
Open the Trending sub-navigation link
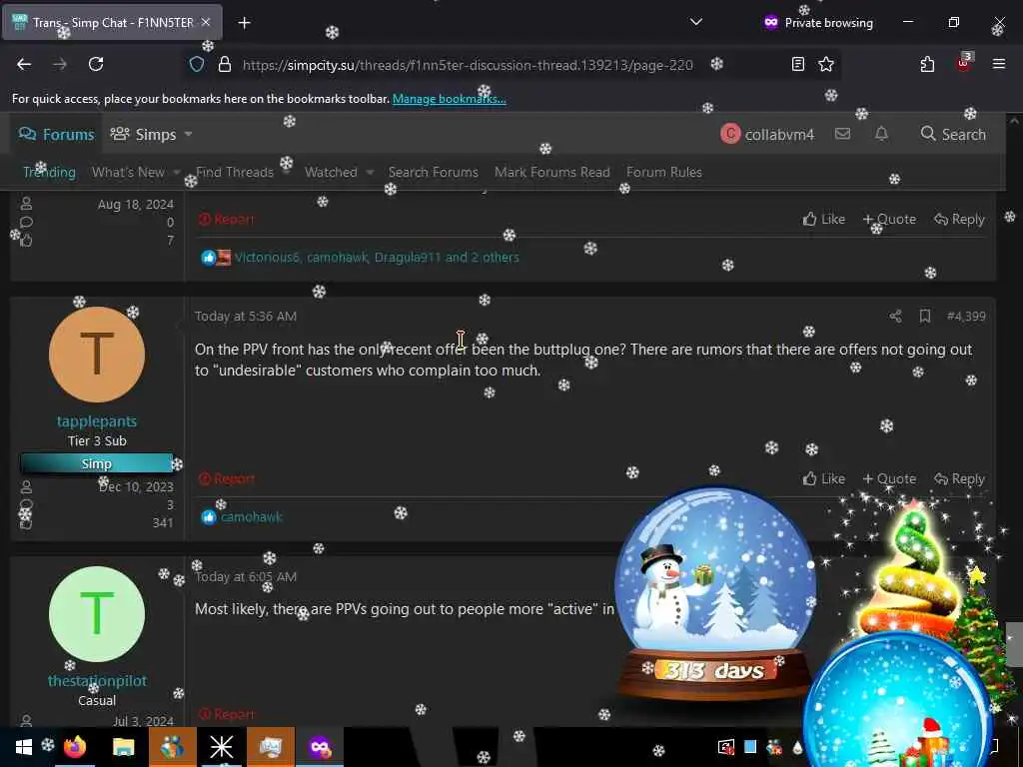[x=50, y=172]
